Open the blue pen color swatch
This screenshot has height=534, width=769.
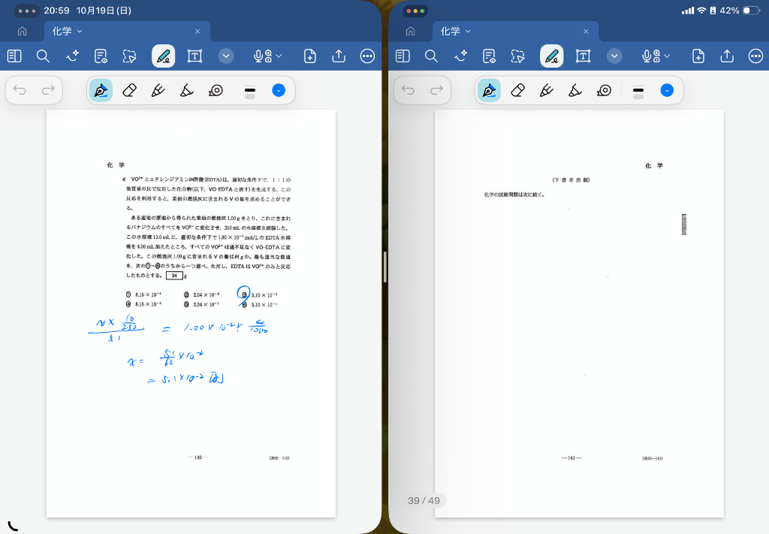tap(279, 91)
